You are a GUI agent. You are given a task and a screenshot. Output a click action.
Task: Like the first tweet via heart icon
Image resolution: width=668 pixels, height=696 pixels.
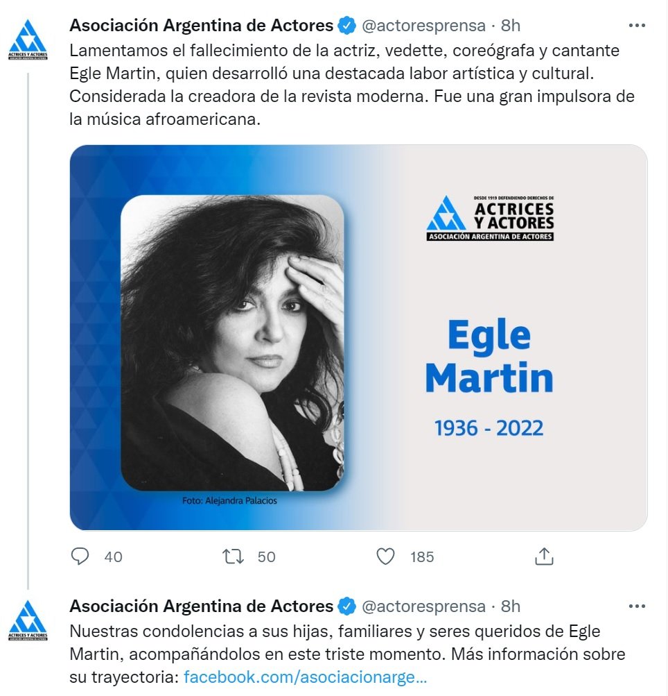[385, 557]
